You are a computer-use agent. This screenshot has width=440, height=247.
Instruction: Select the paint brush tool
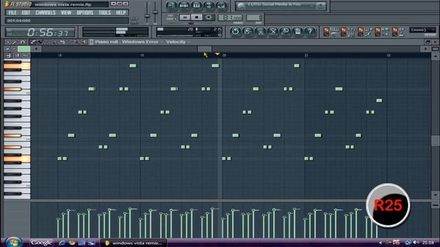[40, 42]
